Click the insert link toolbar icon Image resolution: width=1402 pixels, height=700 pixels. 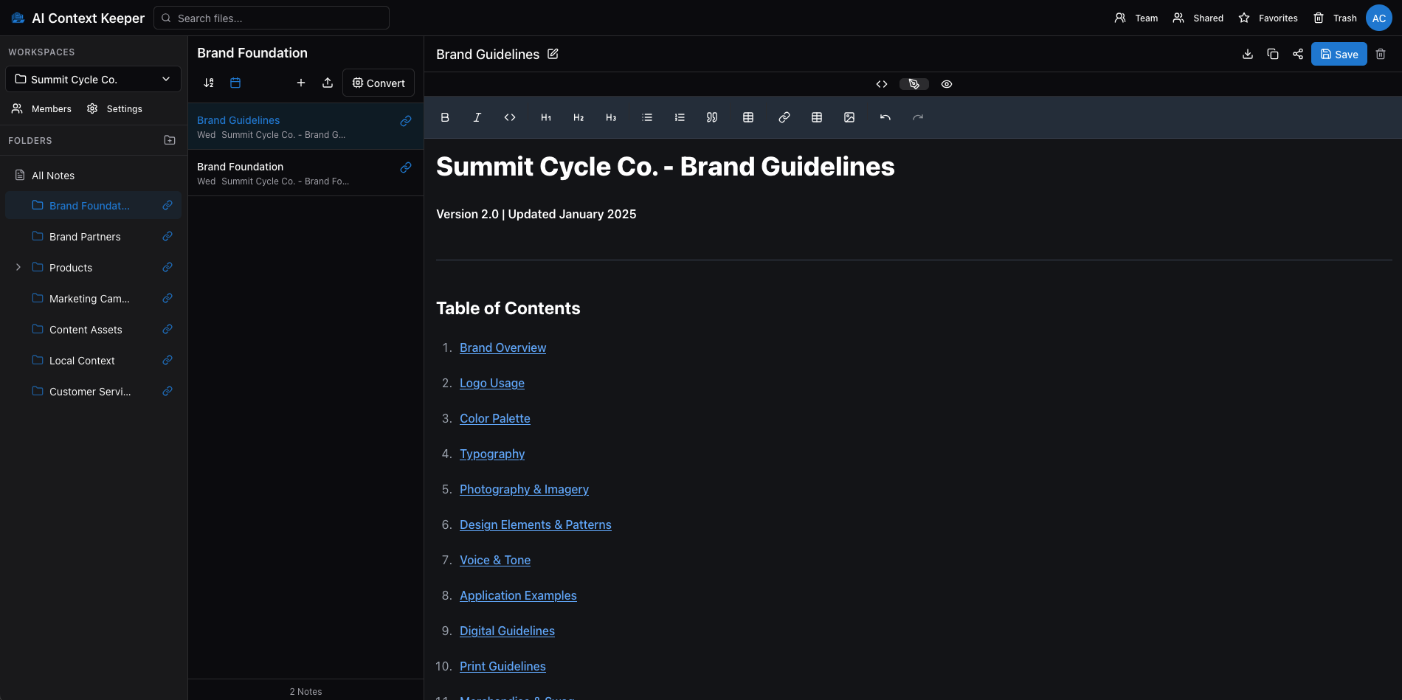[x=784, y=117]
